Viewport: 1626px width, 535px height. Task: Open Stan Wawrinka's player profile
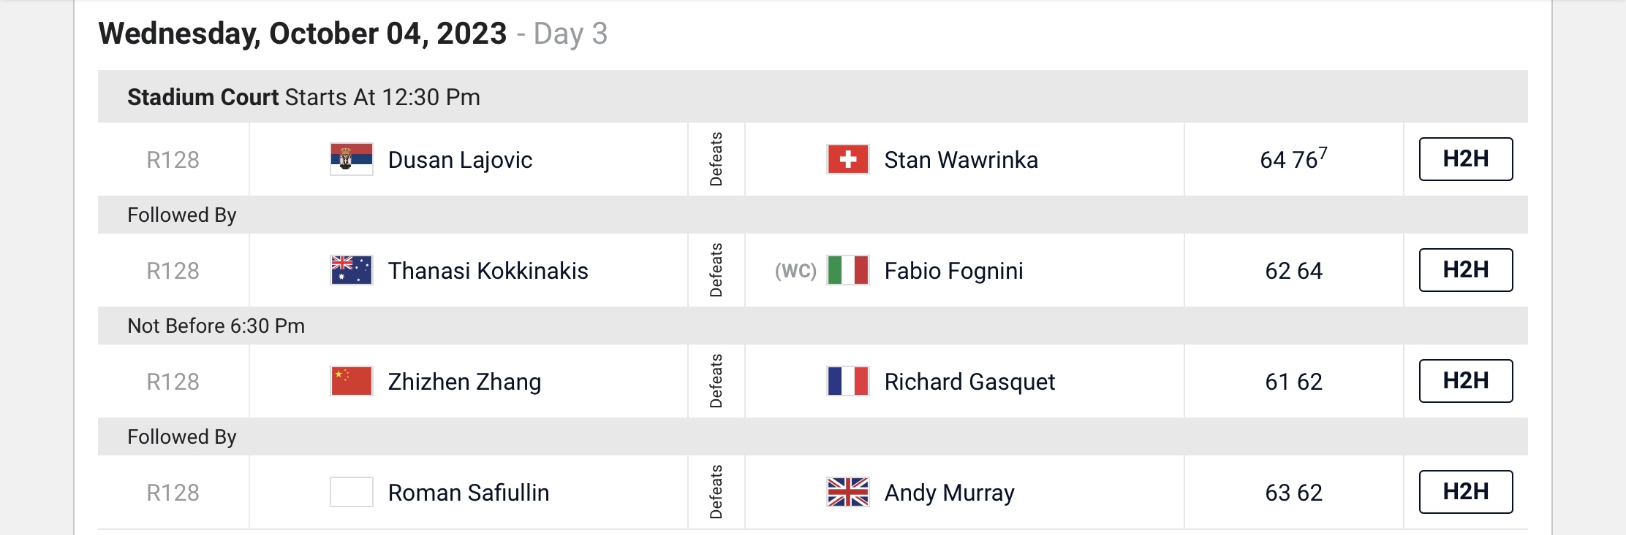pos(961,160)
